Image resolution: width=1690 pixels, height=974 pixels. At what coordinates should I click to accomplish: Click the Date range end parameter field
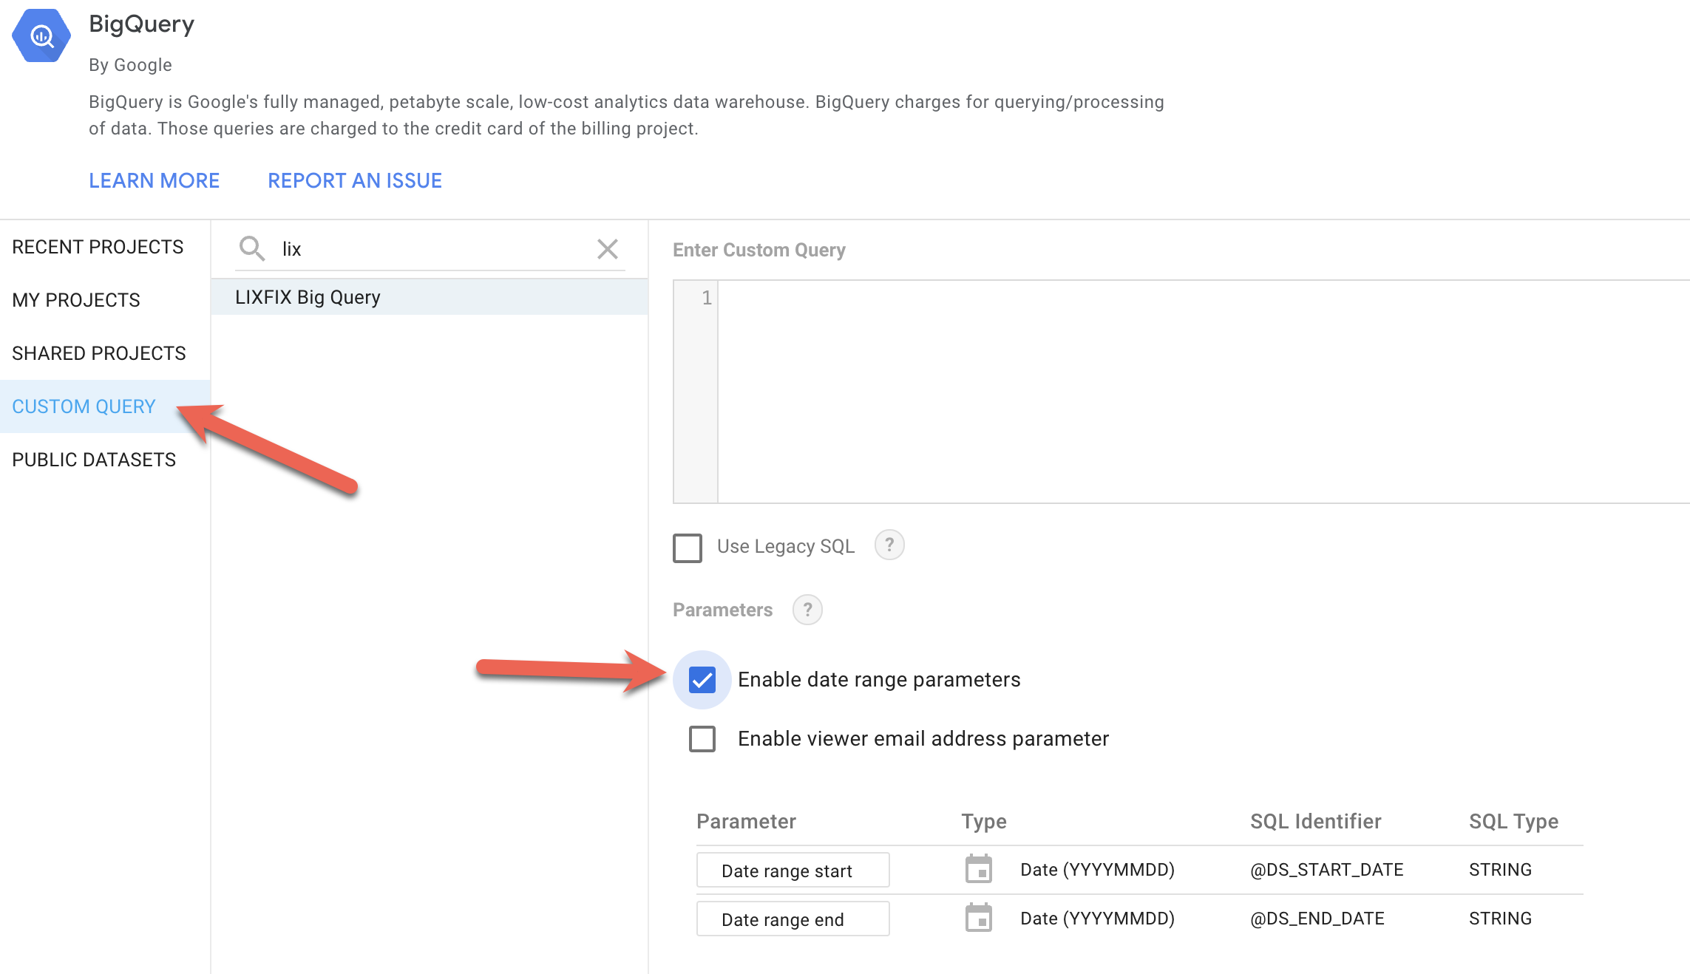pyautogui.click(x=793, y=919)
